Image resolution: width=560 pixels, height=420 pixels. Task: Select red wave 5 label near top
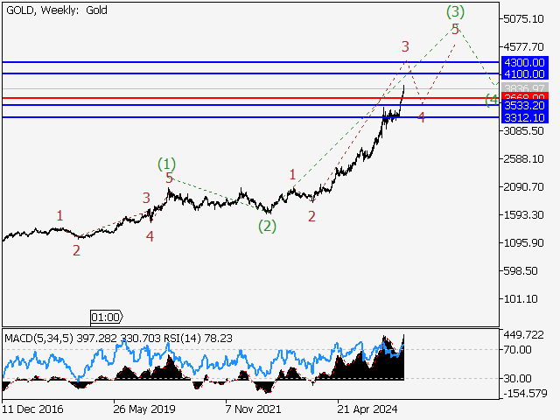pyautogui.click(x=455, y=30)
